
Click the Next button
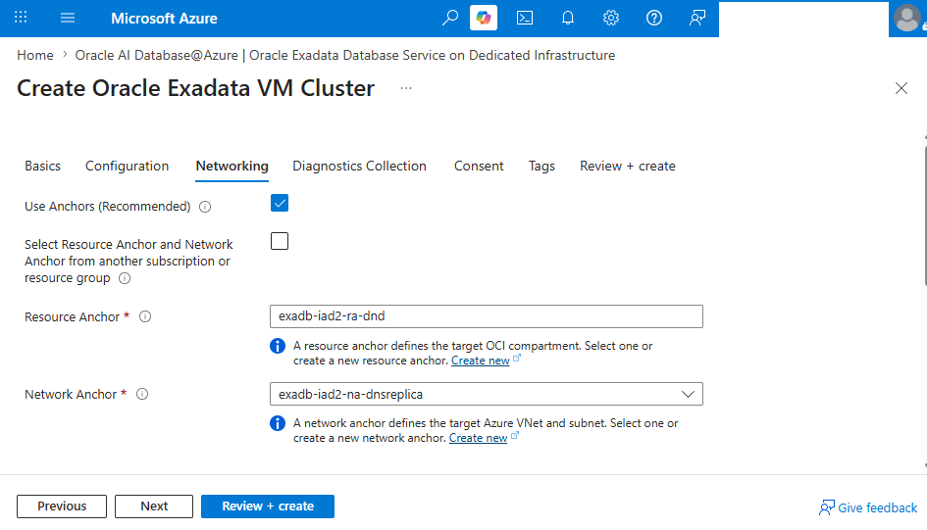154,506
